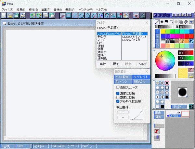The width and height of the screenshot is (195, 149).
Task: Toggle the O panel button
Action: [163, 15]
